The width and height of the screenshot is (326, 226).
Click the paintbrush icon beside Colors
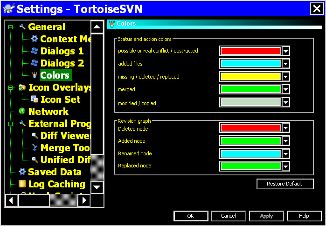[x=35, y=75]
